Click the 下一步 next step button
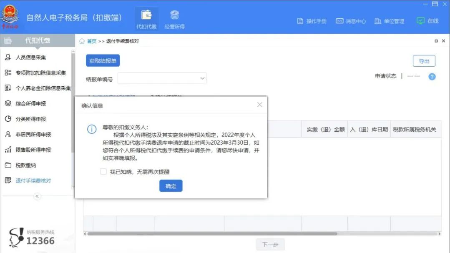Screen dimensions: 450x253 [270, 244]
